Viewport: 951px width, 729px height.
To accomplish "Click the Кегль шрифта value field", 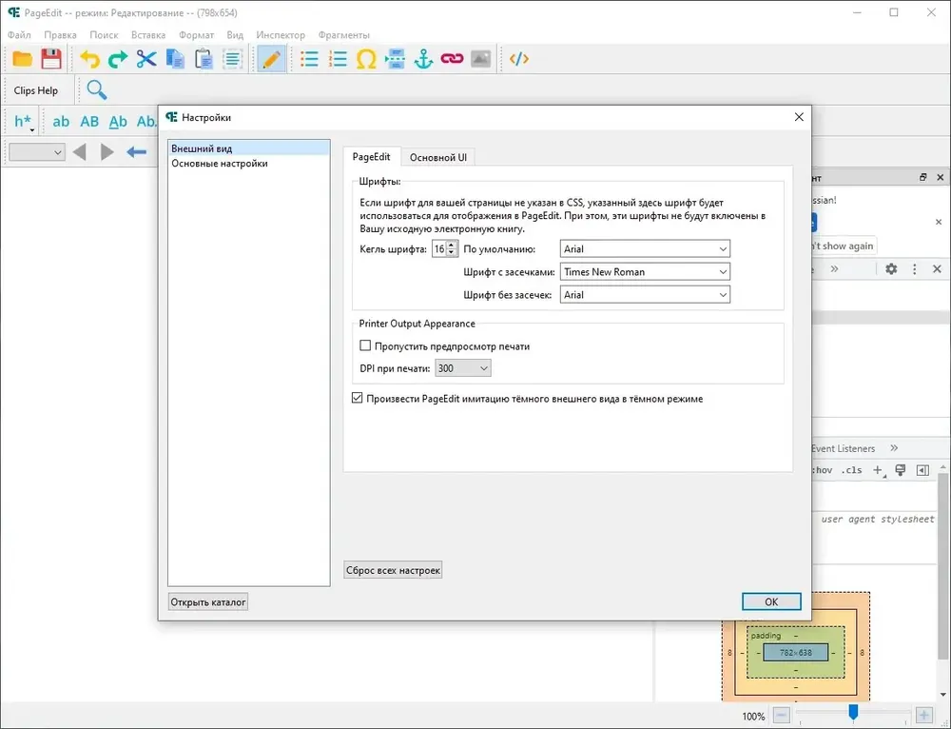I will point(439,248).
